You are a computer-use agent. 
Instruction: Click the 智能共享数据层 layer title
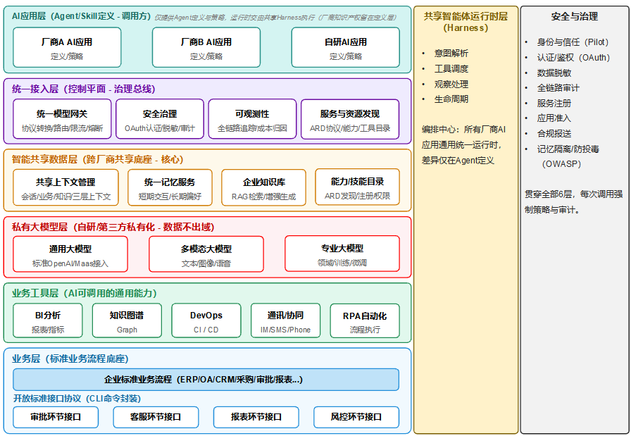pyautogui.click(x=97, y=159)
